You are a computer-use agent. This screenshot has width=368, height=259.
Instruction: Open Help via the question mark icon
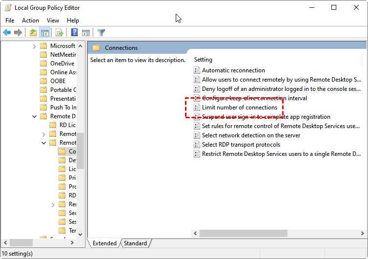(74, 33)
